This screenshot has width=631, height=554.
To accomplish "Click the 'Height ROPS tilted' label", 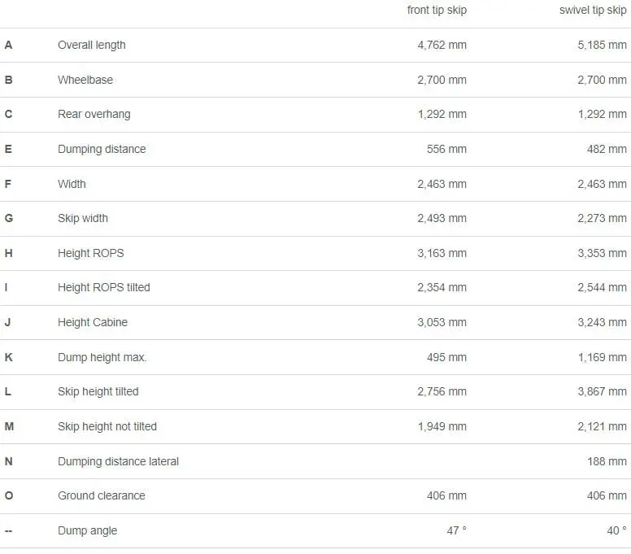I will (104, 287).
